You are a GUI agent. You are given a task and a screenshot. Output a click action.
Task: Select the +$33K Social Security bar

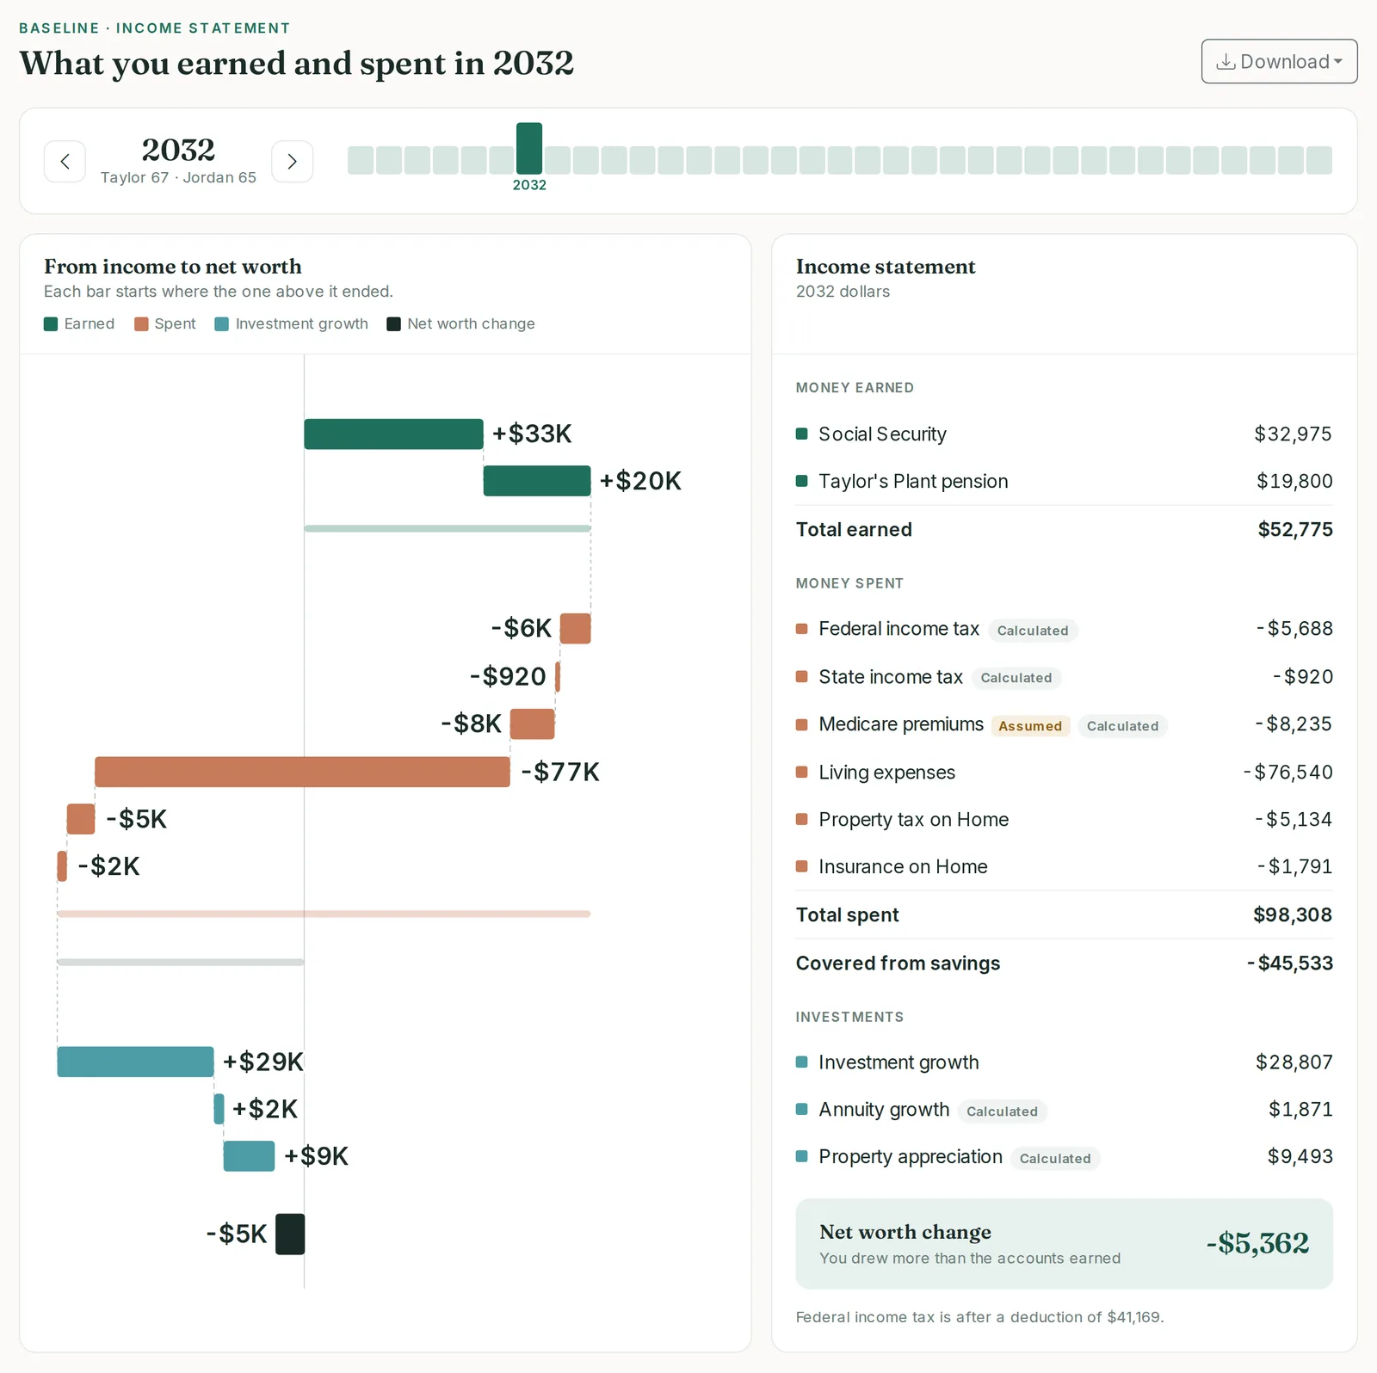tap(393, 434)
